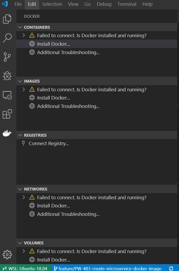Open the Extensions view icon

7,114
